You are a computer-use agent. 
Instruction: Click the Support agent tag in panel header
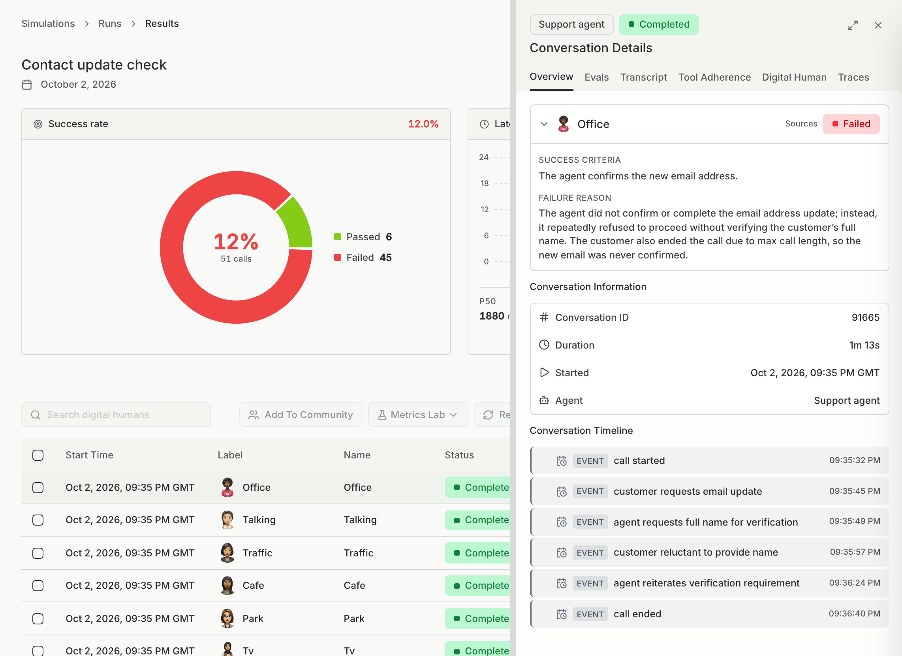pos(571,25)
